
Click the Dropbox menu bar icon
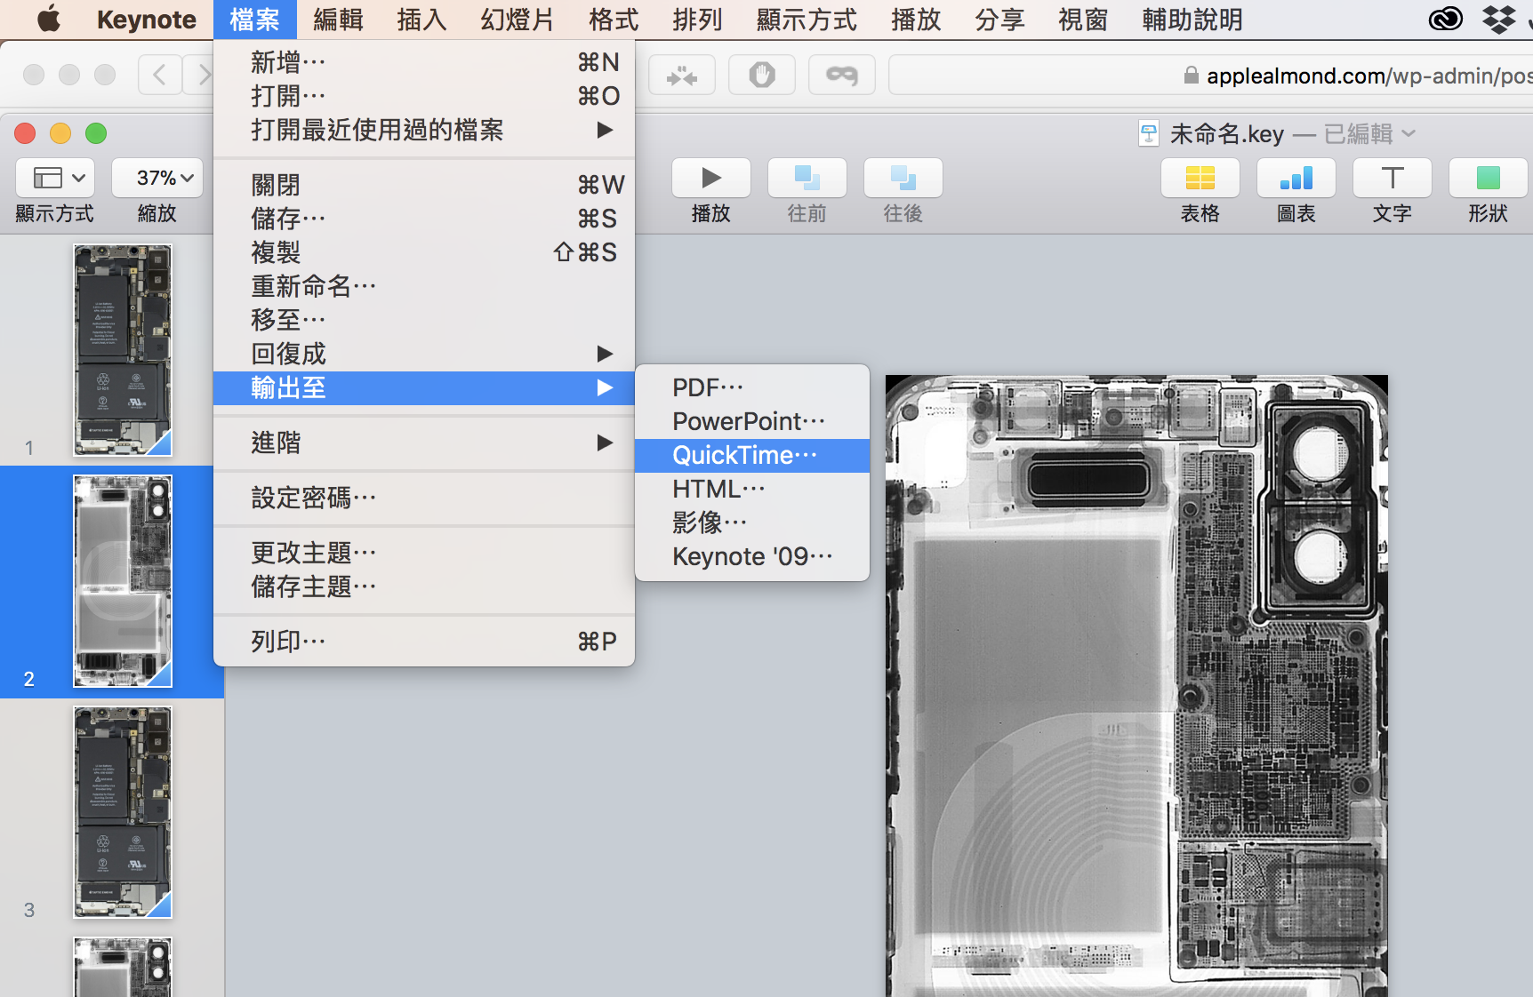click(1499, 19)
